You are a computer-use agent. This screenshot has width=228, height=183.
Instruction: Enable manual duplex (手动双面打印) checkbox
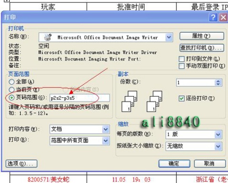click(182, 66)
